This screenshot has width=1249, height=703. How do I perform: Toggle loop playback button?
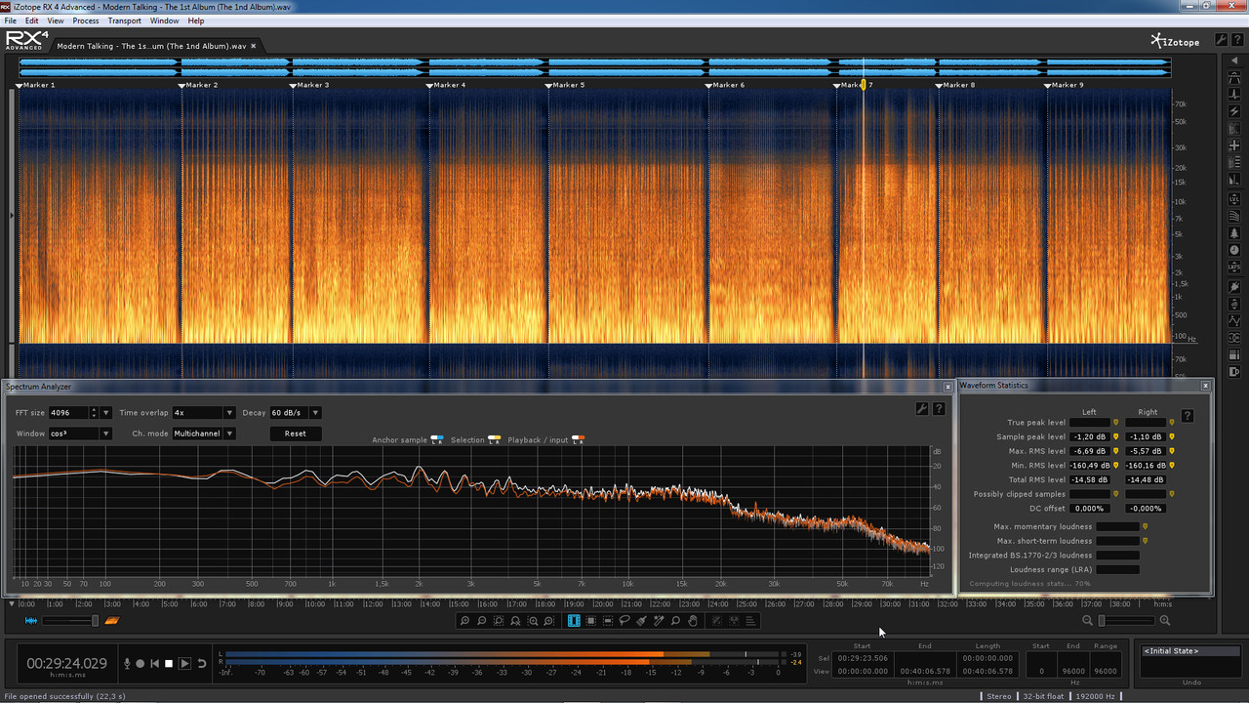pyautogui.click(x=202, y=664)
